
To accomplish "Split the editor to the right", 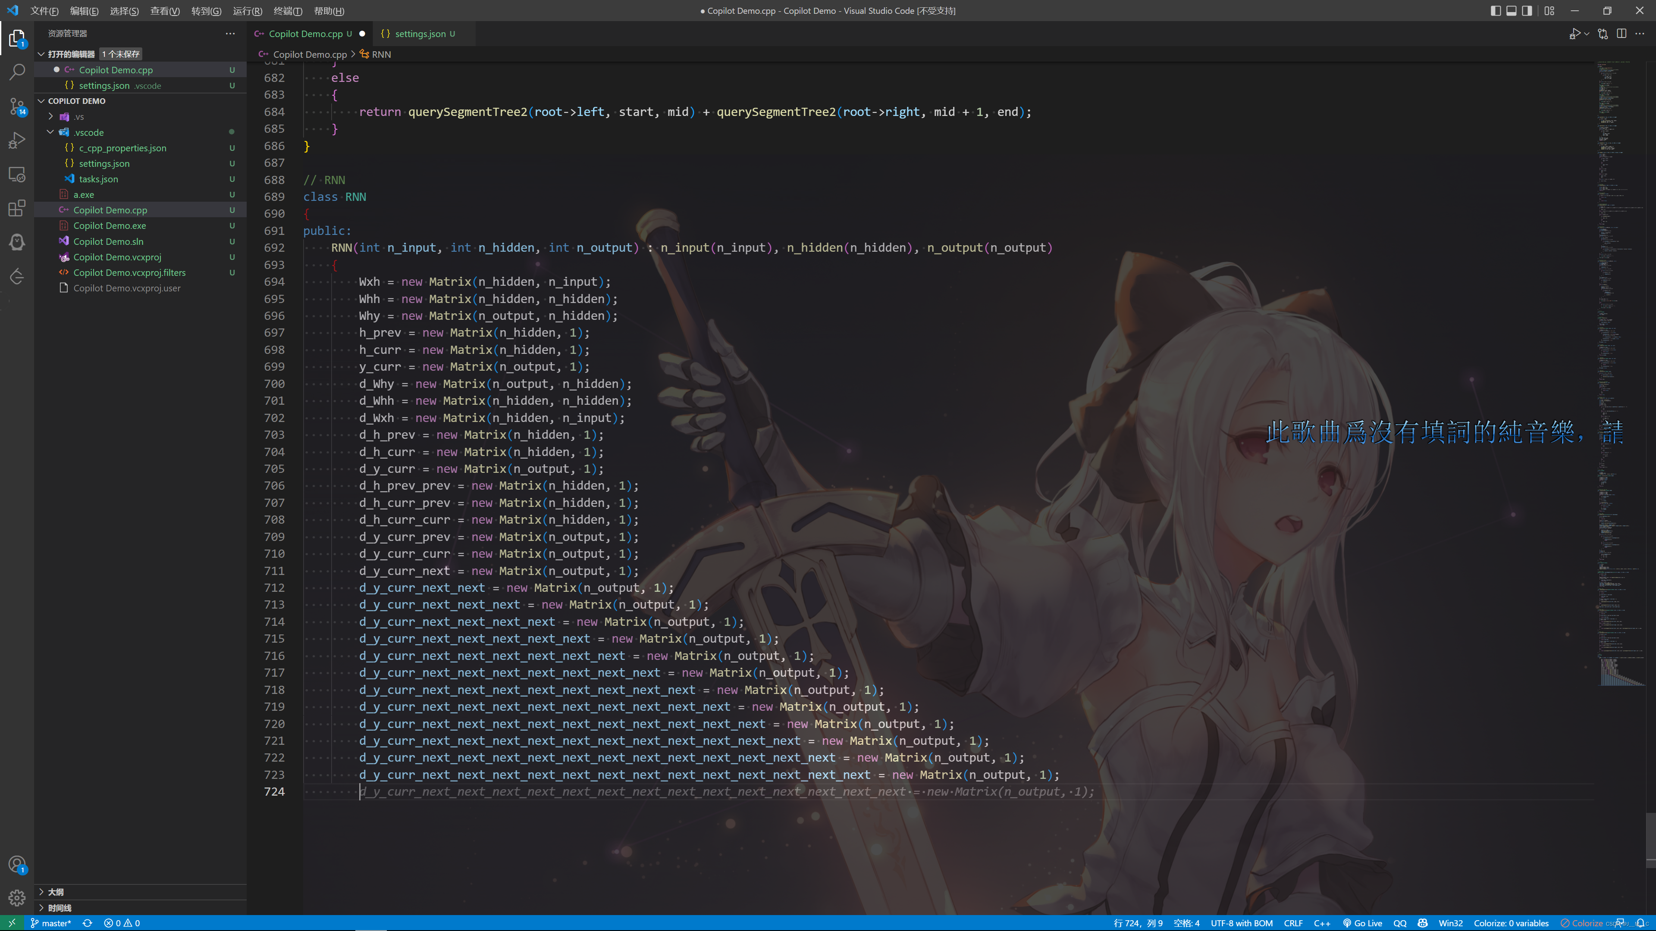I will (1621, 34).
